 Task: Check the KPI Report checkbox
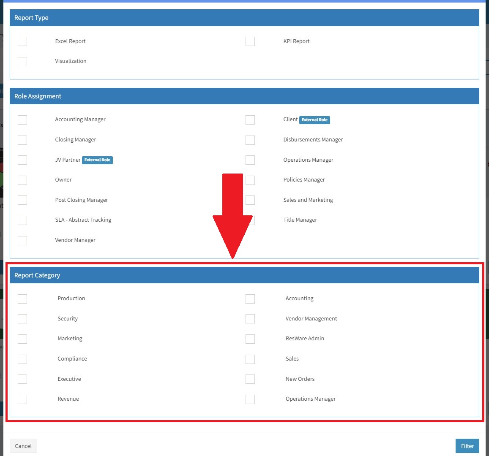click(250, 41)
